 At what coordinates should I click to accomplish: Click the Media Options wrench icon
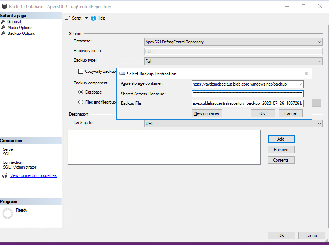tap(3, 28)
